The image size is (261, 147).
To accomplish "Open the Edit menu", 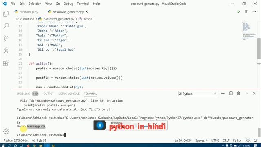I will pos(22,4).
